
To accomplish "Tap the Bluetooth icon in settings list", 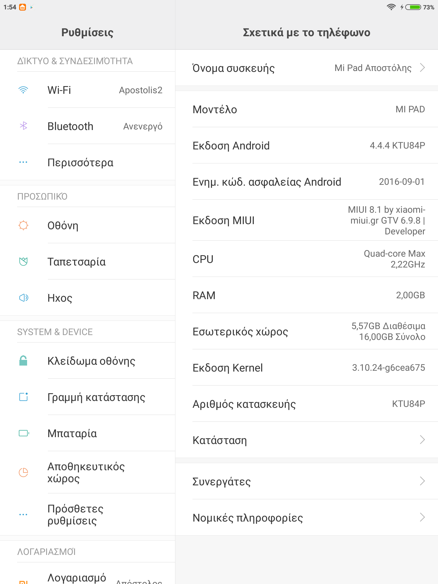I will click(x=23, y=126).
